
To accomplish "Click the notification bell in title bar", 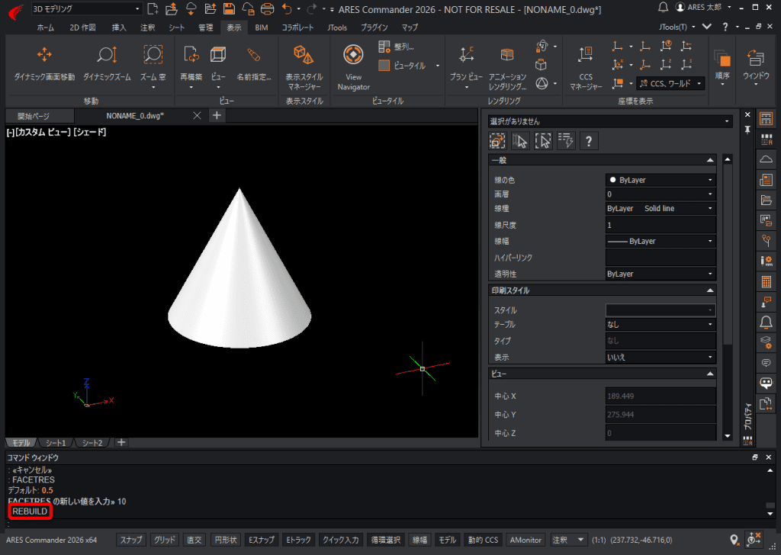I will [x=663, y=7].
